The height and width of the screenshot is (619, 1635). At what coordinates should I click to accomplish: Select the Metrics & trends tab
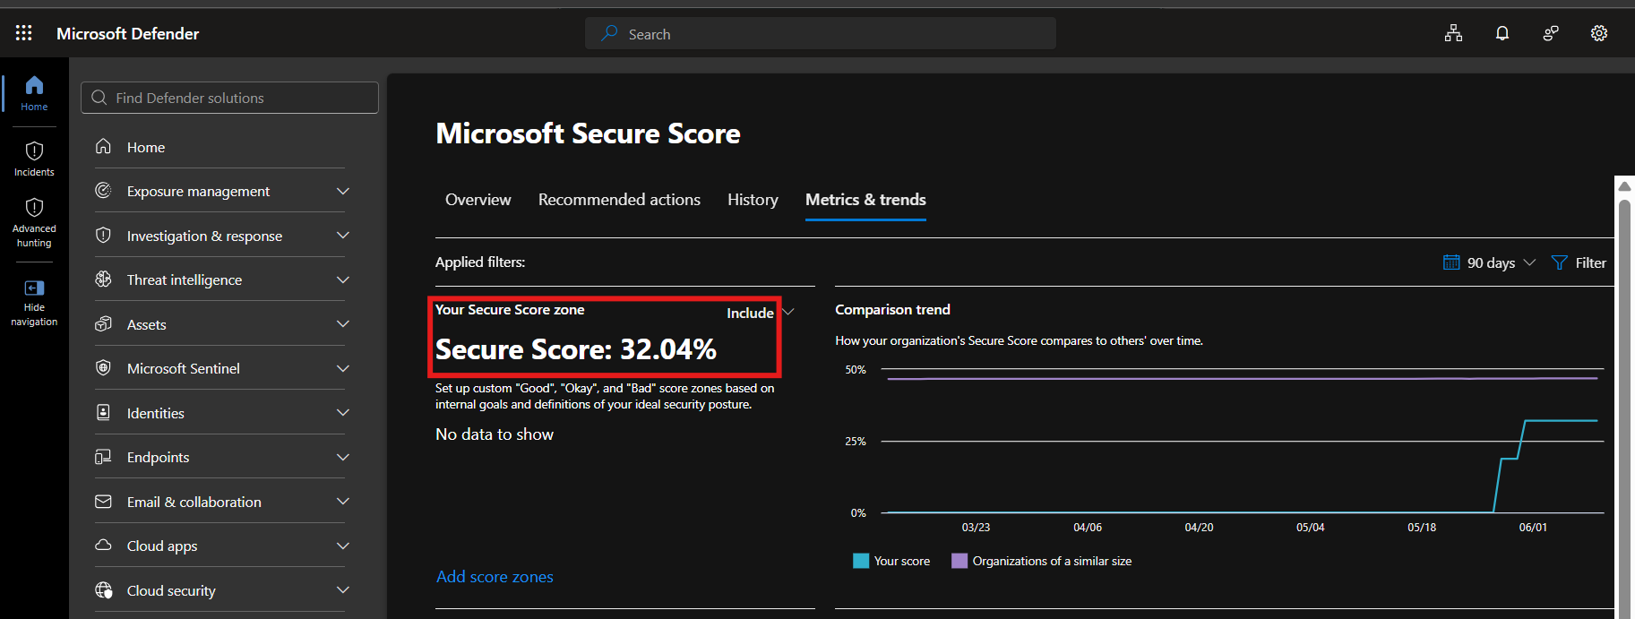pos(865,200)
